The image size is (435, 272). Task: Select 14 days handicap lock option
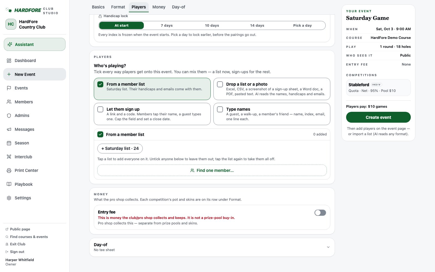point(257,25)
